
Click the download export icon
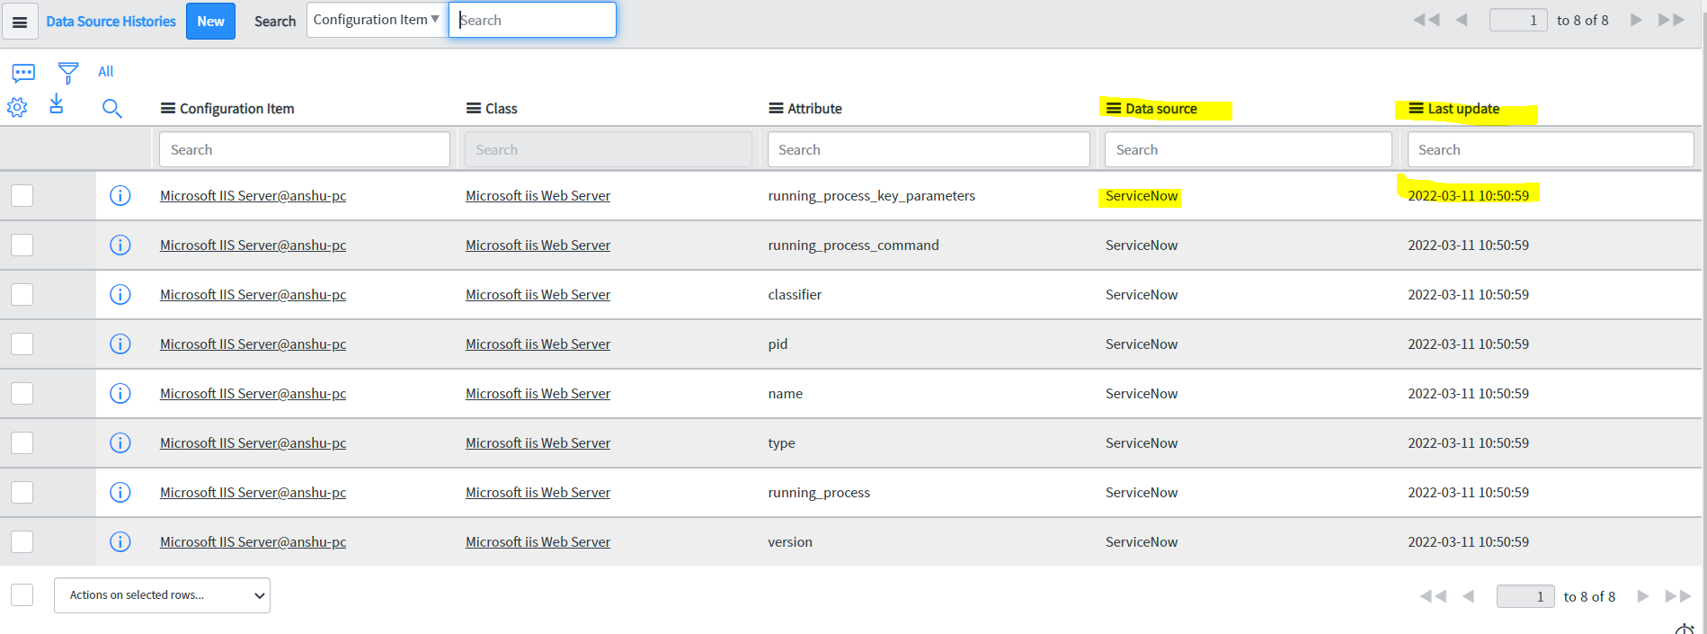[56, 103]
